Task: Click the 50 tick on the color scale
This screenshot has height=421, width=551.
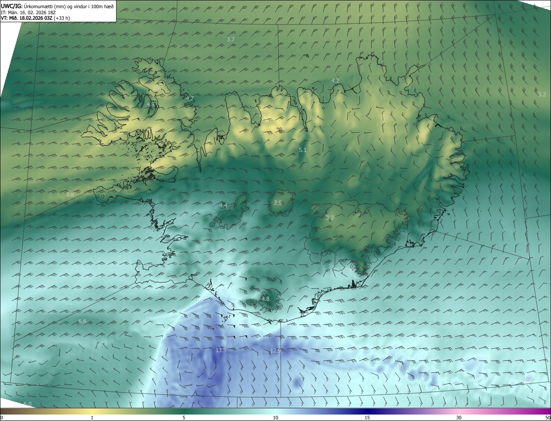Action: (x=548, y=418)
